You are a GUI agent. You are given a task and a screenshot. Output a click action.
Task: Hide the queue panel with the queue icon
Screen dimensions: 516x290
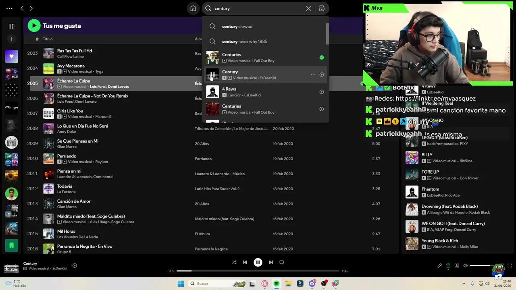coord(448,266)
